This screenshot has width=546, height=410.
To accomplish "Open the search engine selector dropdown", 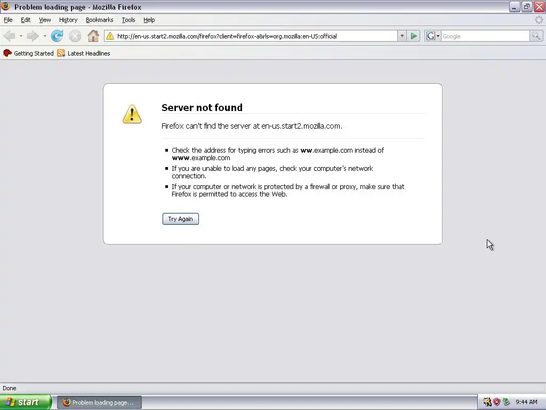I will [x=438, y=36].
